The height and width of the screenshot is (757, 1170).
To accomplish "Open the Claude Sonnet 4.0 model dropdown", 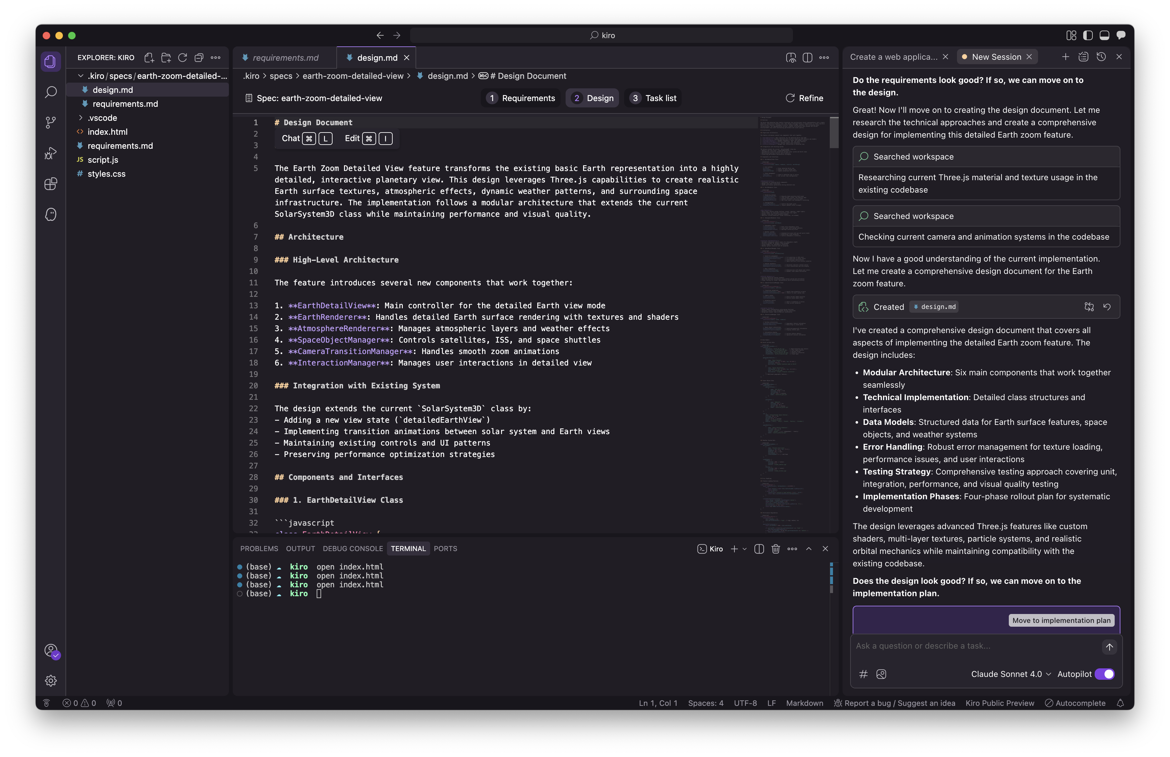I will [x=1011, y=674].
